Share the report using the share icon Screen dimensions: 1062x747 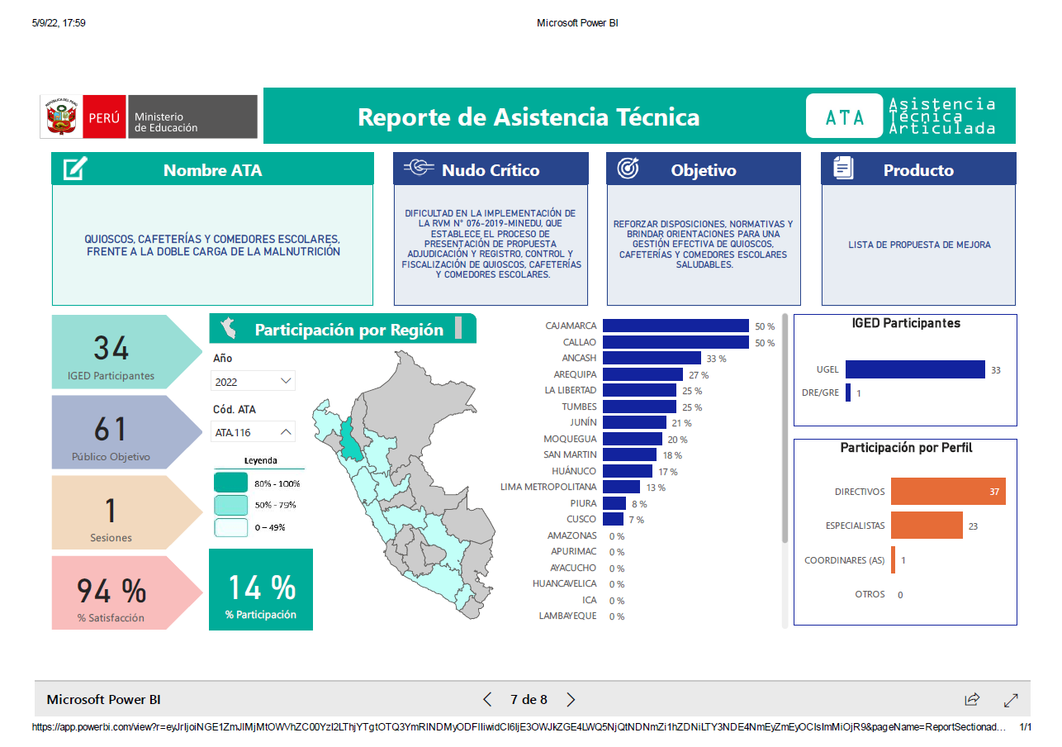pyautogui.click(x=972, y=700)
